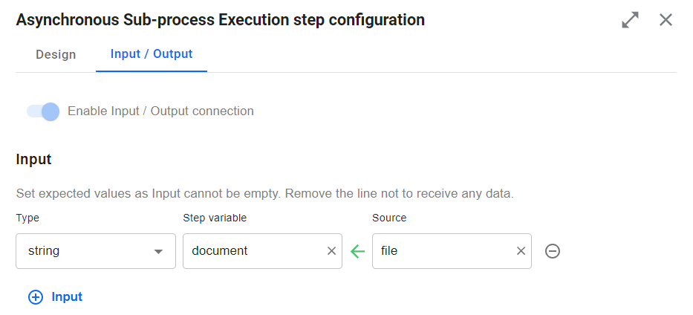Click the Type dropdown caret arrow
The height and width of the screenshot is (315, 693).
pos(158,252)
